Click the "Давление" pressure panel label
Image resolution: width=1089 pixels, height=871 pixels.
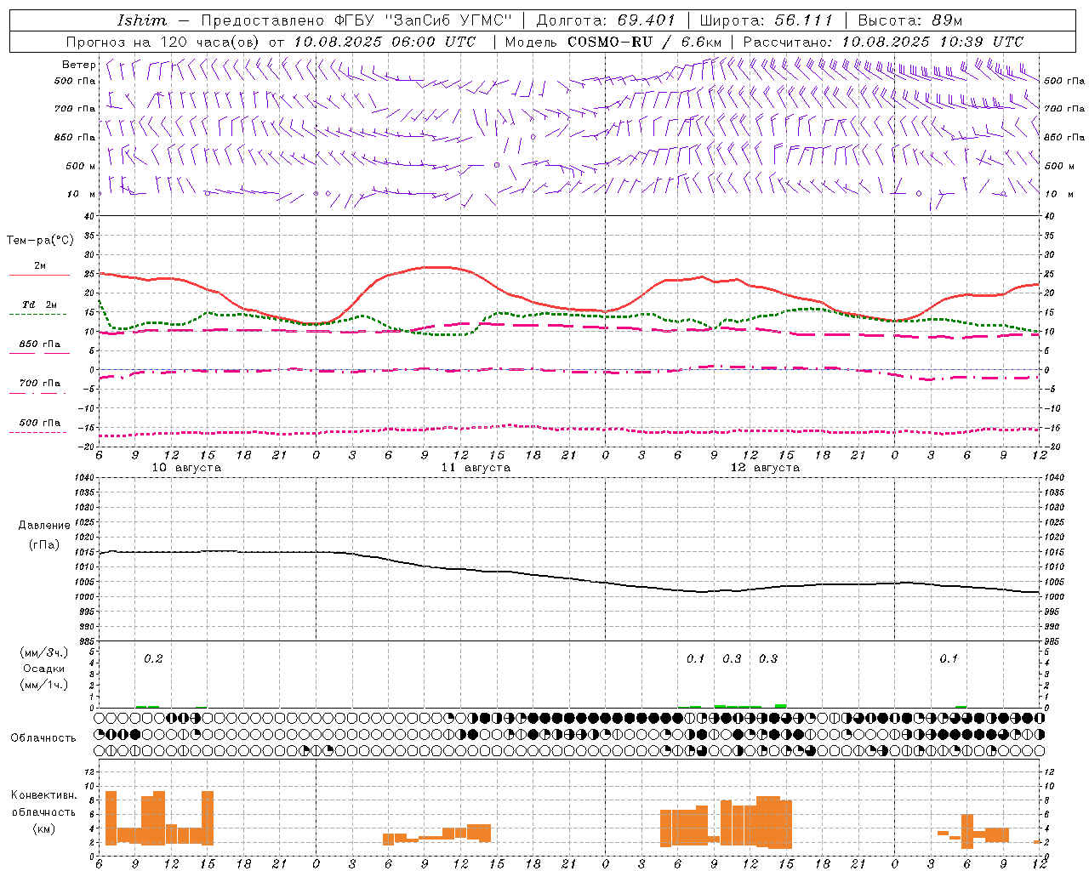pos(44,526)
